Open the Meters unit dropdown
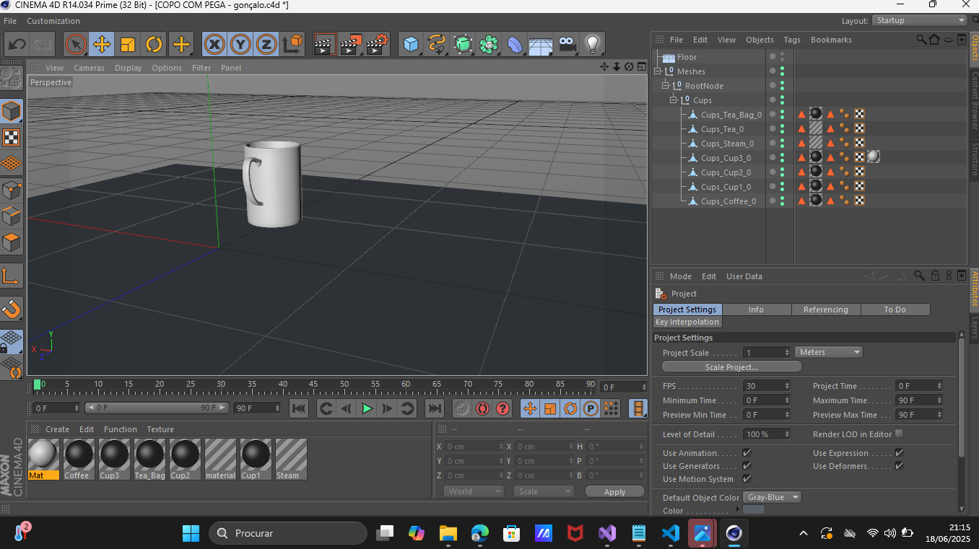979x549 pixels. [829, 352]
